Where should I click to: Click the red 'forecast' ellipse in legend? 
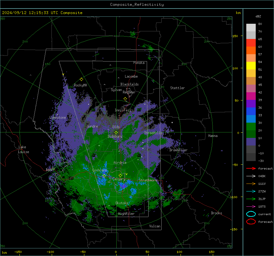(x=251, y=222)
